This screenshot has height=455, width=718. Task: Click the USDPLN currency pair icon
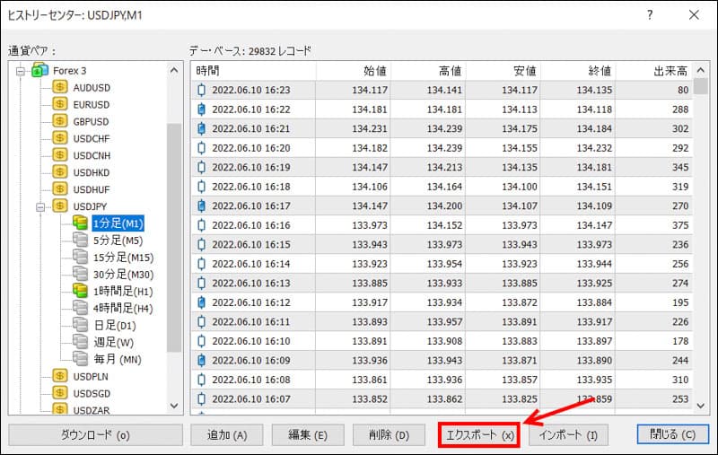(60, 377)
